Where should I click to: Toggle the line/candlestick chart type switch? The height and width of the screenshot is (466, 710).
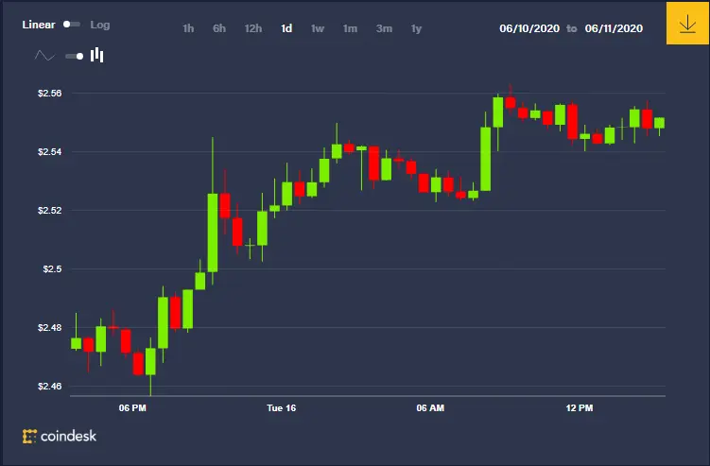tap(75, 56)
